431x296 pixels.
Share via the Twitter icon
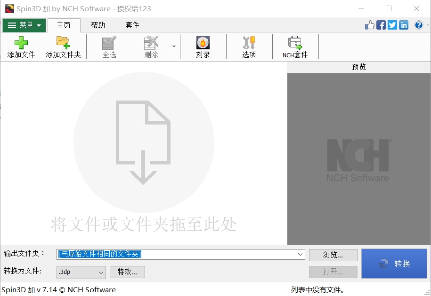coord(392,25)
